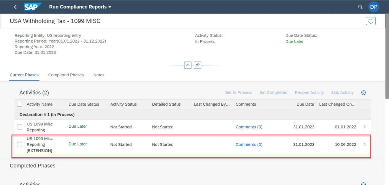Collapse the header with up chevron

(x=188, y=65)
